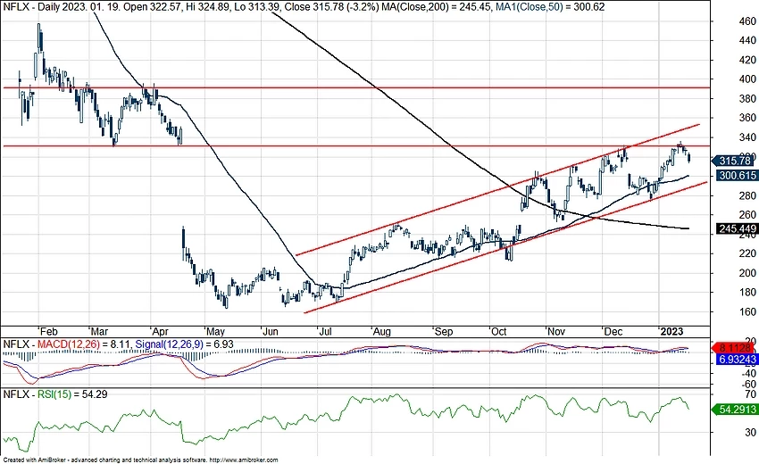Click the 245.449 MA200 value tag
This screenshot has height=464, width=759.
point(737,228)
